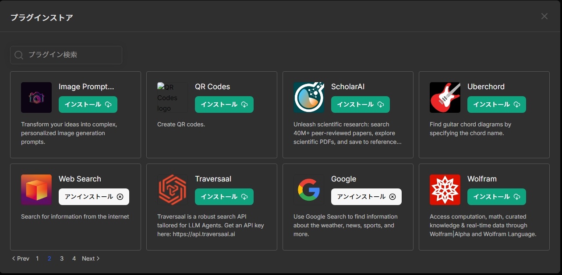Click the 'Unleash scientific research' description
562x275 pixels.
pyautogui.click(x=347, y=133)
